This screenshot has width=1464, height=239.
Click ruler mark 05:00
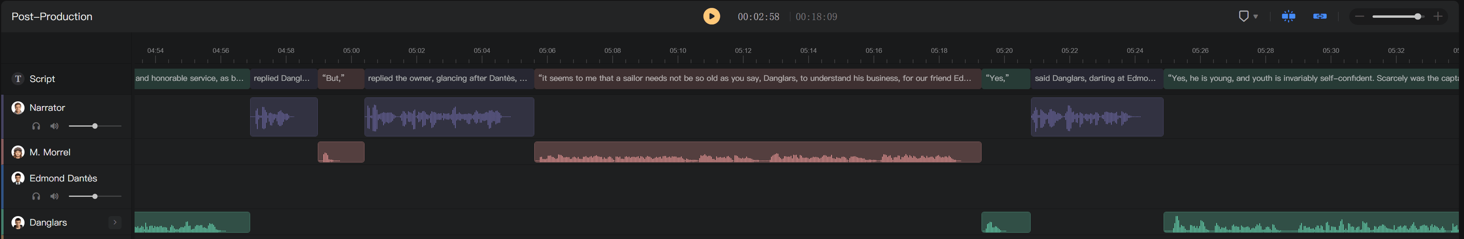coord(351,51)
